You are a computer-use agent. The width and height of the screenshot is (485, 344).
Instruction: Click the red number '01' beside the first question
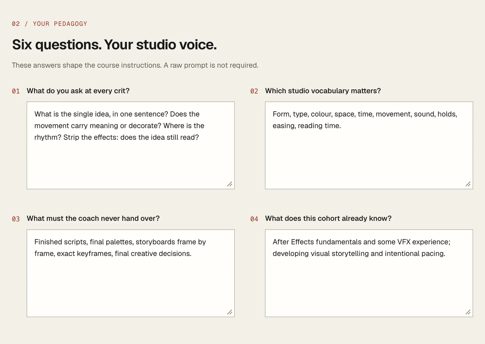[x=16, y=91]
